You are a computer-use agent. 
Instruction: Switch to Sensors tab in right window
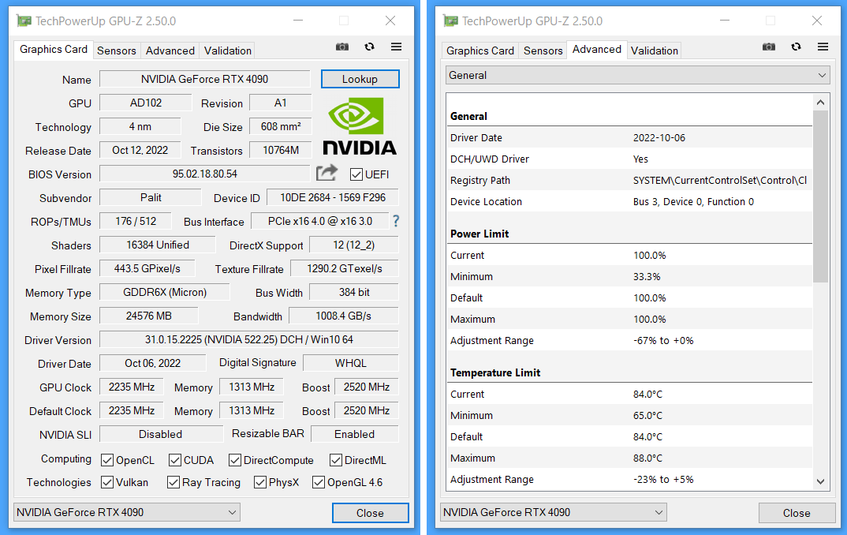[x=543, y=51]
